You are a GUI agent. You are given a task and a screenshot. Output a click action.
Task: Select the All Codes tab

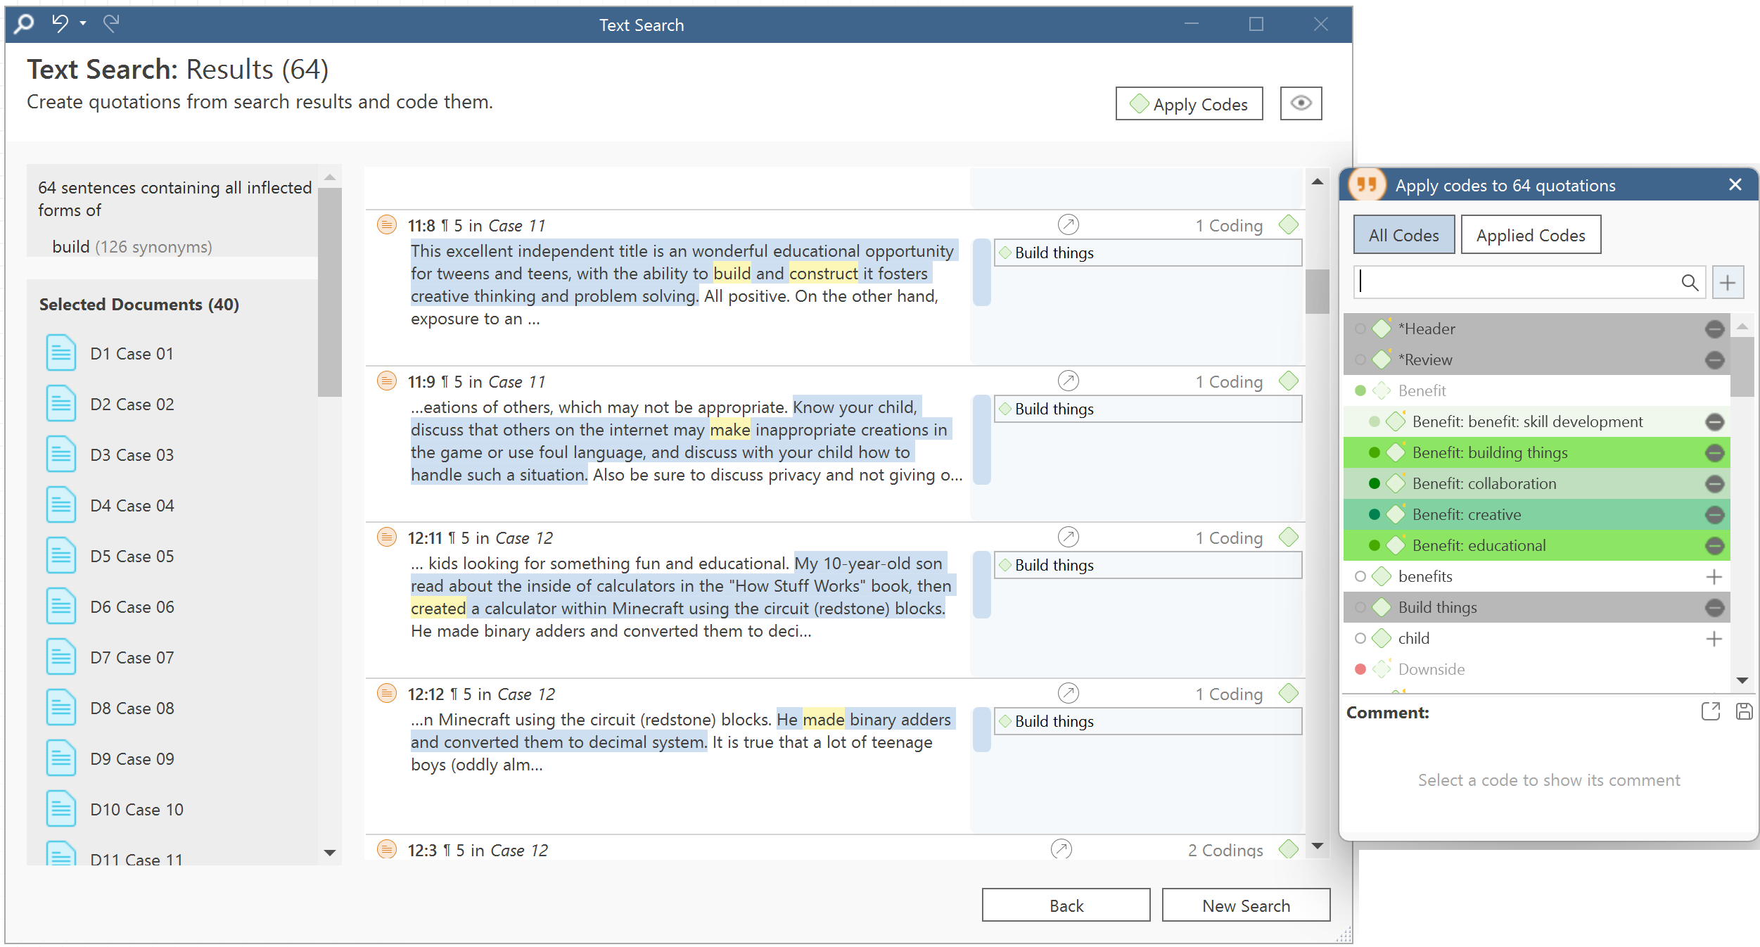(x=1403, y=235)
